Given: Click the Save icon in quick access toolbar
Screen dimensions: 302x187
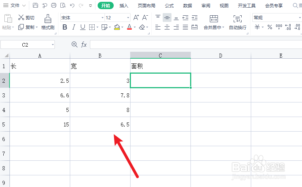Looking at the screenshot, I should coord(35,5).
